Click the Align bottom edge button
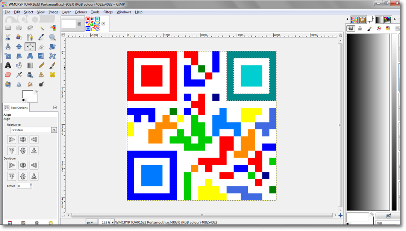This screenshot has height=231, width=406. click(x=34, y=151)
